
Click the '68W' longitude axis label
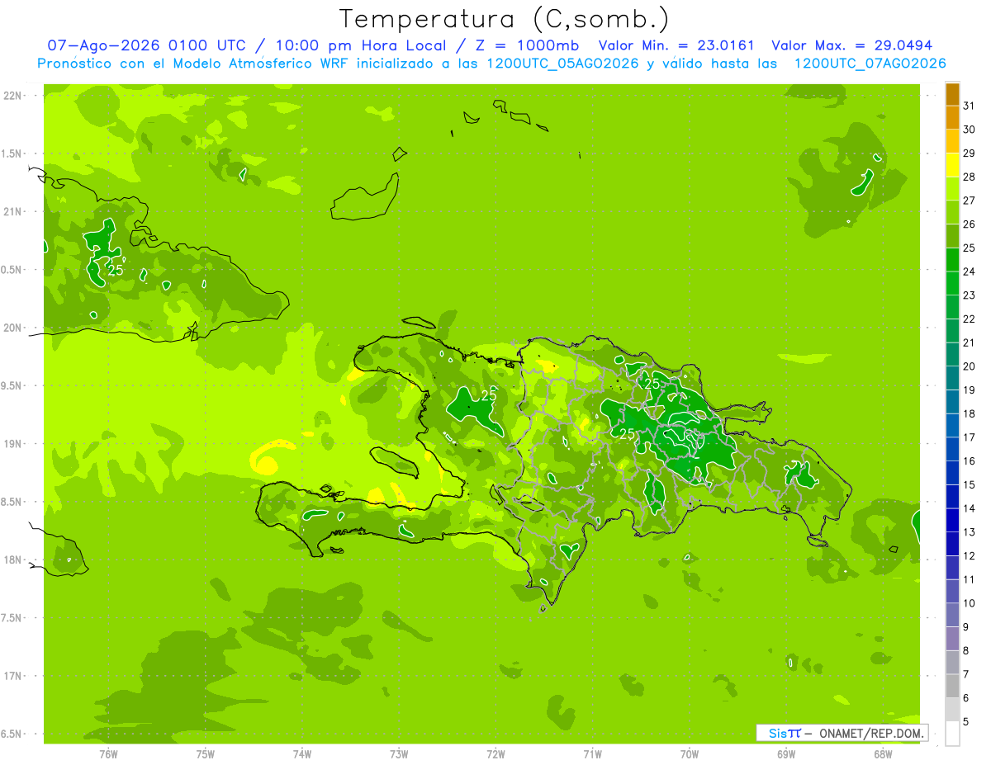click(883, 754)
